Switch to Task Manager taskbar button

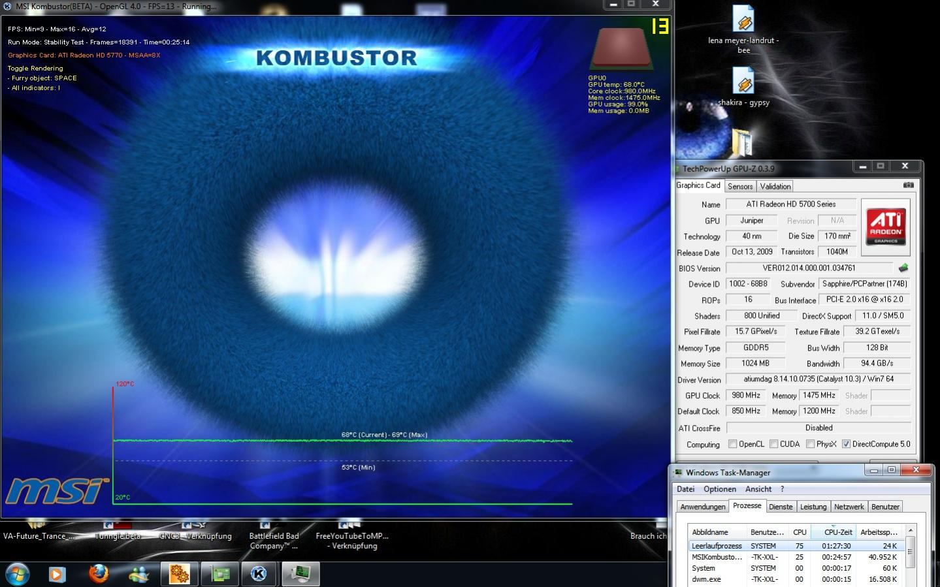[300, 574]
